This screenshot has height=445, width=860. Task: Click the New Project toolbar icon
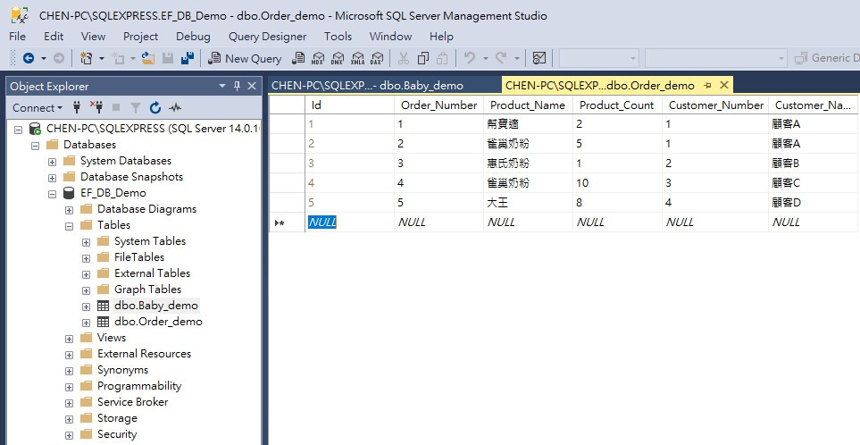pyautogui.click(x=86, y=57)
